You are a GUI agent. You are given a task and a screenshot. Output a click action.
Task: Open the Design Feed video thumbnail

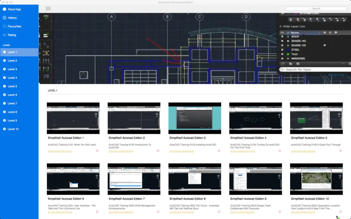pyautogui.click(x=256, y=179)
